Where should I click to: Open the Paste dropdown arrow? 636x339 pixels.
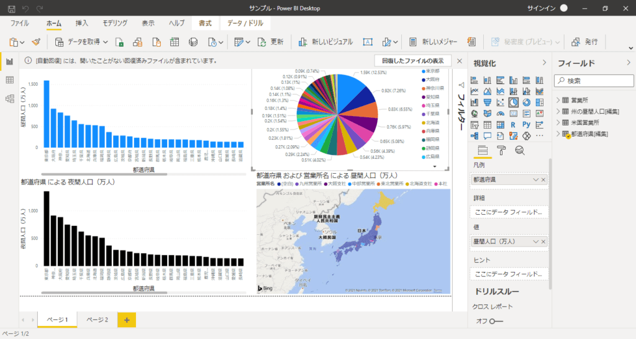[x=22, y=42]
